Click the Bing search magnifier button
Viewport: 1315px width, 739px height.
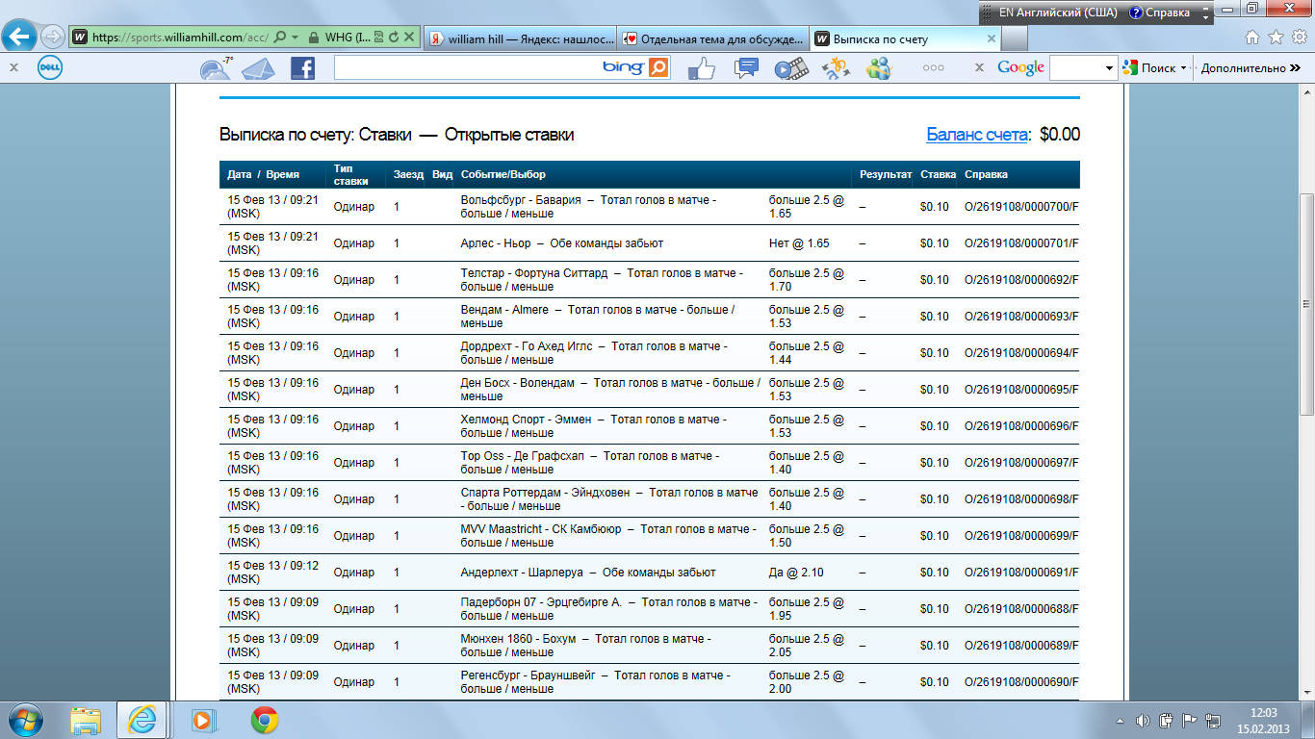tap(658, 67)
